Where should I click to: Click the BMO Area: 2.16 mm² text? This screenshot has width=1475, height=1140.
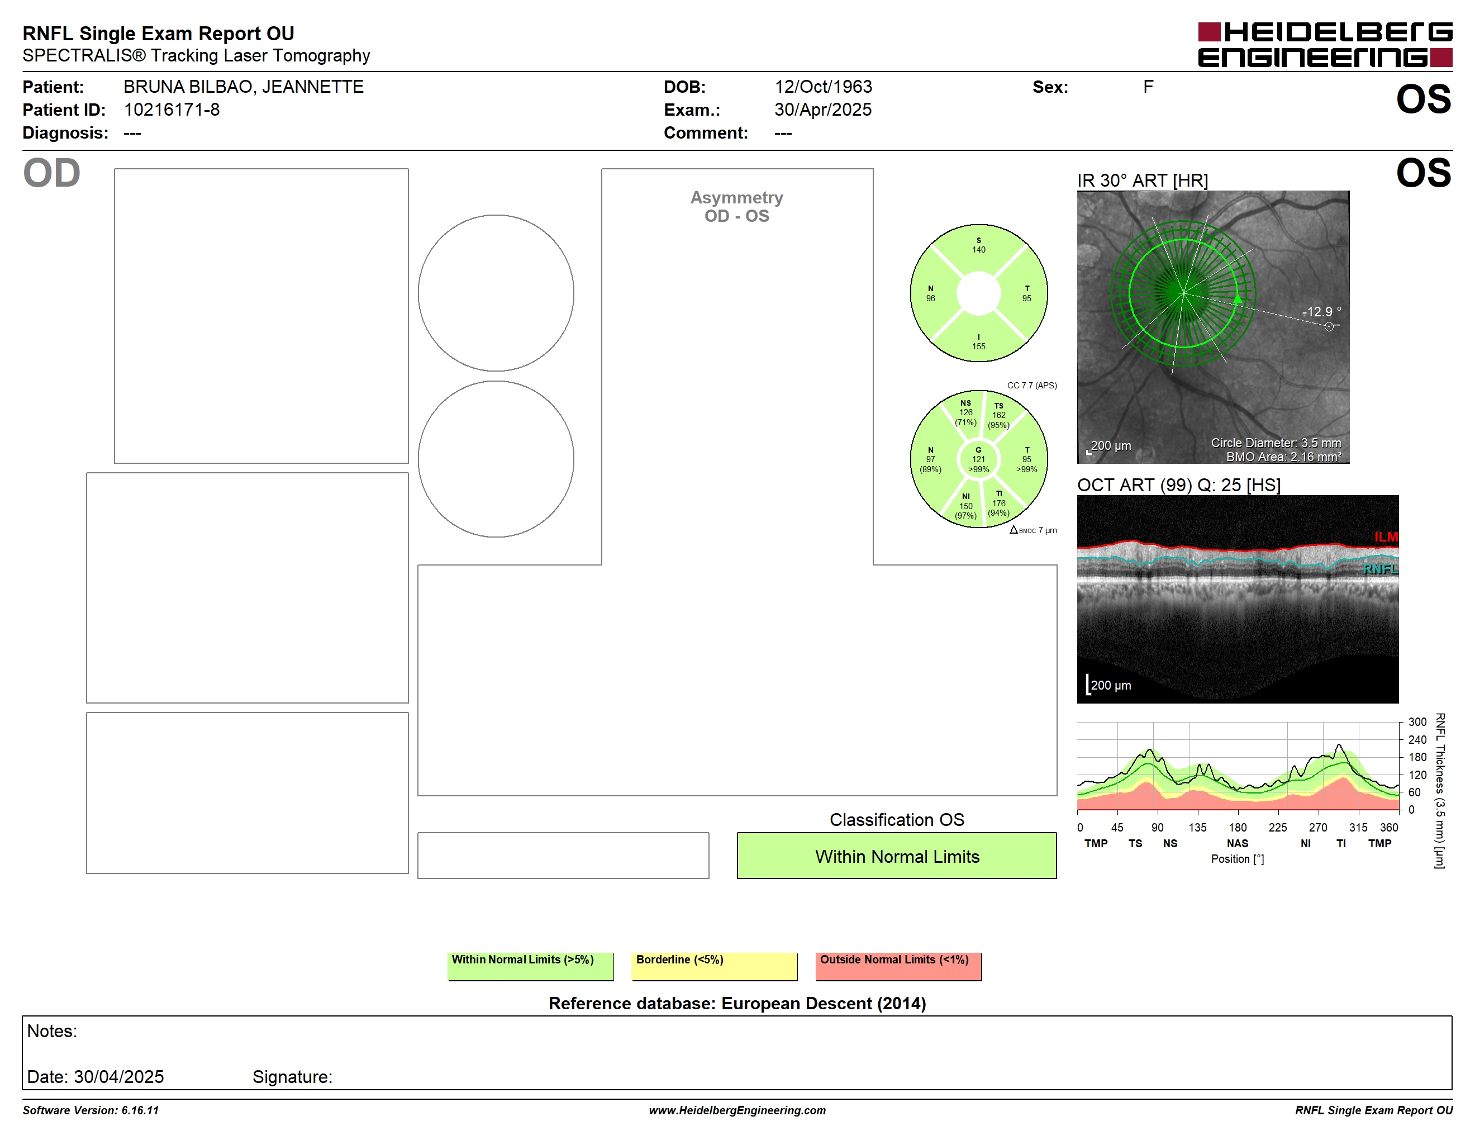pos(1284,457)
